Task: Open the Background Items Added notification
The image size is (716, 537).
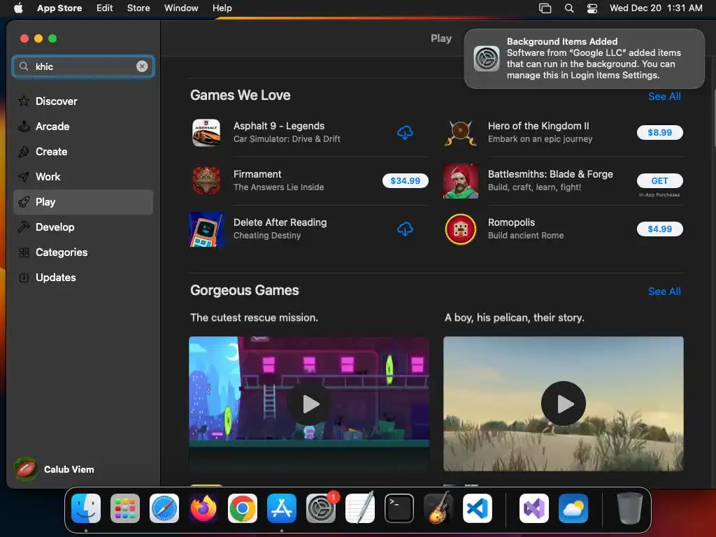Action: click(584, 59)
